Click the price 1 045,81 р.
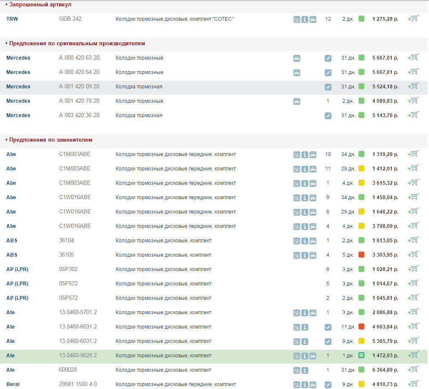This screenshot has width=429, height=389. [x=385, y=298]
